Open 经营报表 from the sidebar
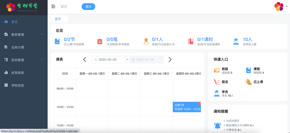Screen dimensions: 290x133 (x=18, y=73)
